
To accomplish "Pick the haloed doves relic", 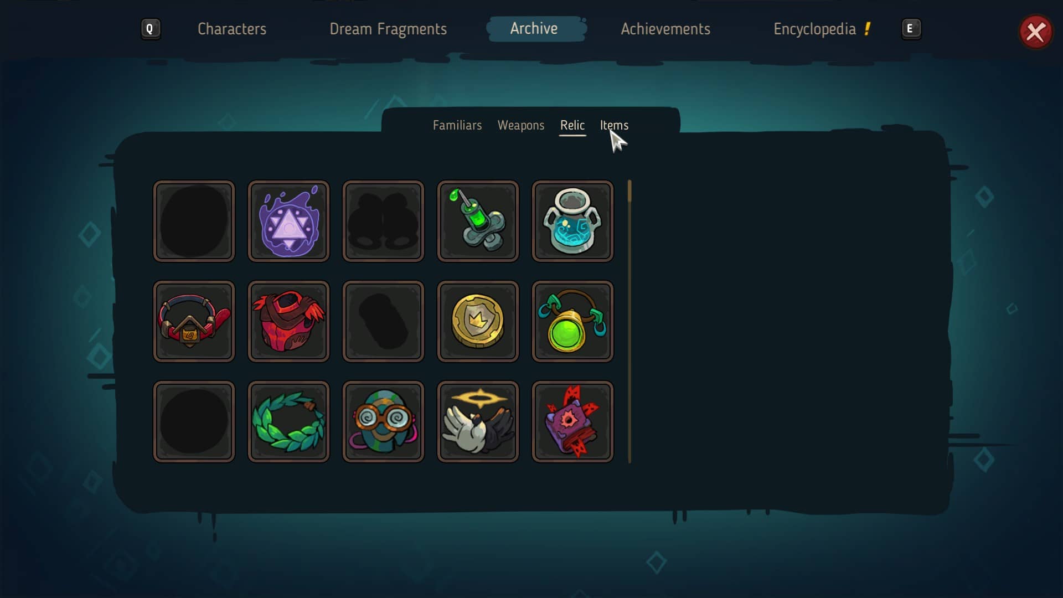I will coord(478,421).
